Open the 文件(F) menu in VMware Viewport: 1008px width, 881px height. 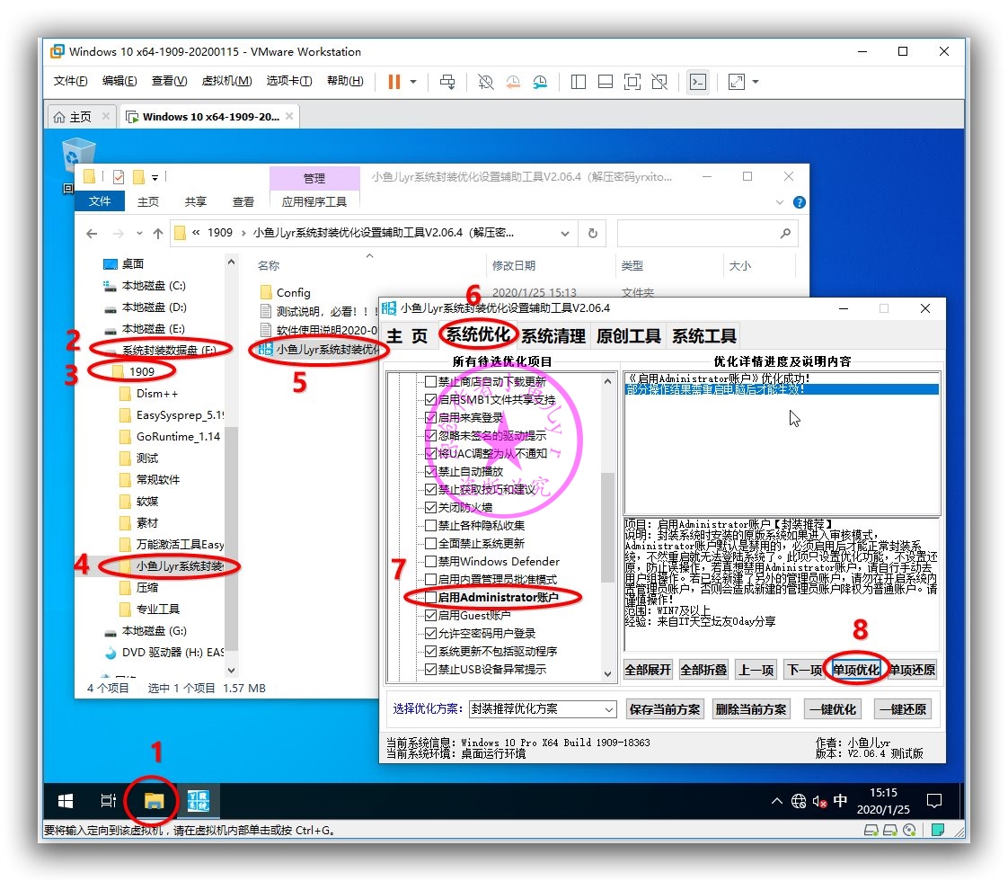(70, 81)
